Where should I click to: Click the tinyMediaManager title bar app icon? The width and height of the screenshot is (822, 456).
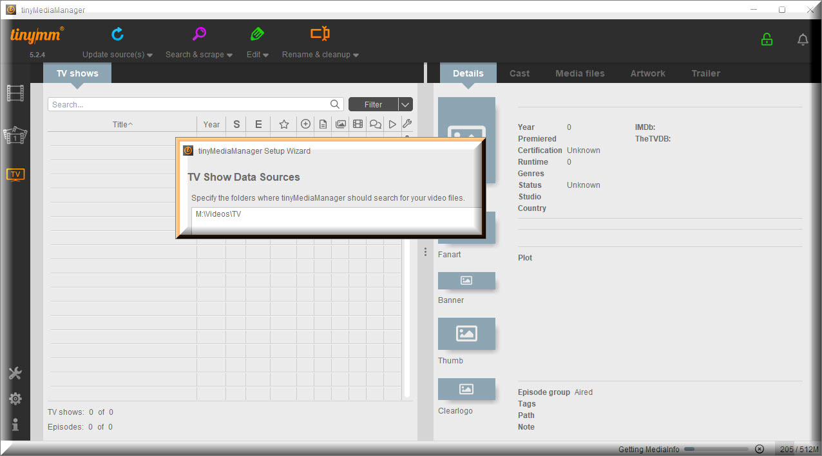click(11, 10)
